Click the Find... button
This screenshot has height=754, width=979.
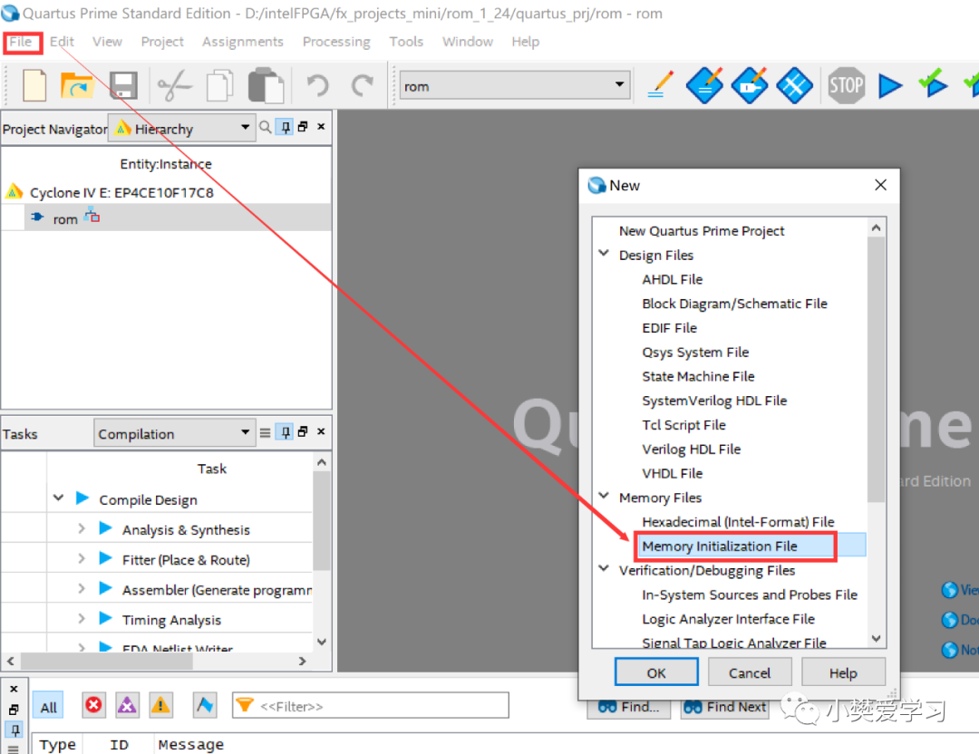pos(629,707)
